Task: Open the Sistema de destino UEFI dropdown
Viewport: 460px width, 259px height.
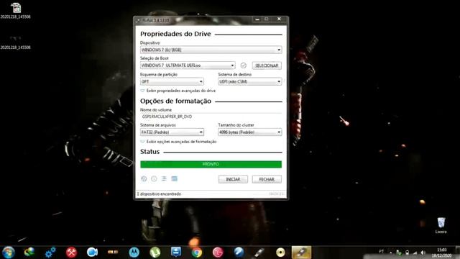Action: [250, 81]
